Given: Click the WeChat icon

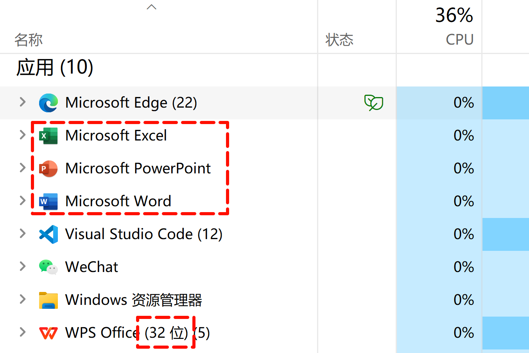Looking at the screenshot, I should (48, 267).
